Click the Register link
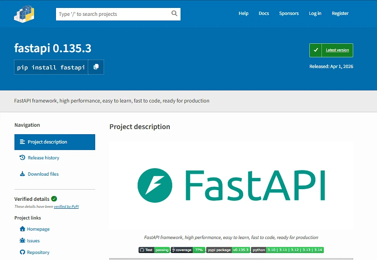Viewport: 377px width, 260px height. (340, 14)
